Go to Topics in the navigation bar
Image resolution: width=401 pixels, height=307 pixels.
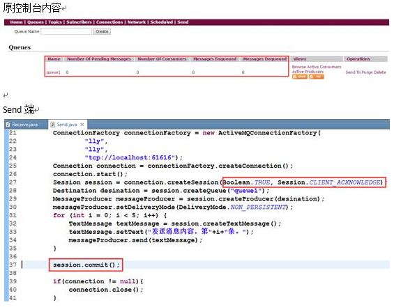(x=55, y=22)
